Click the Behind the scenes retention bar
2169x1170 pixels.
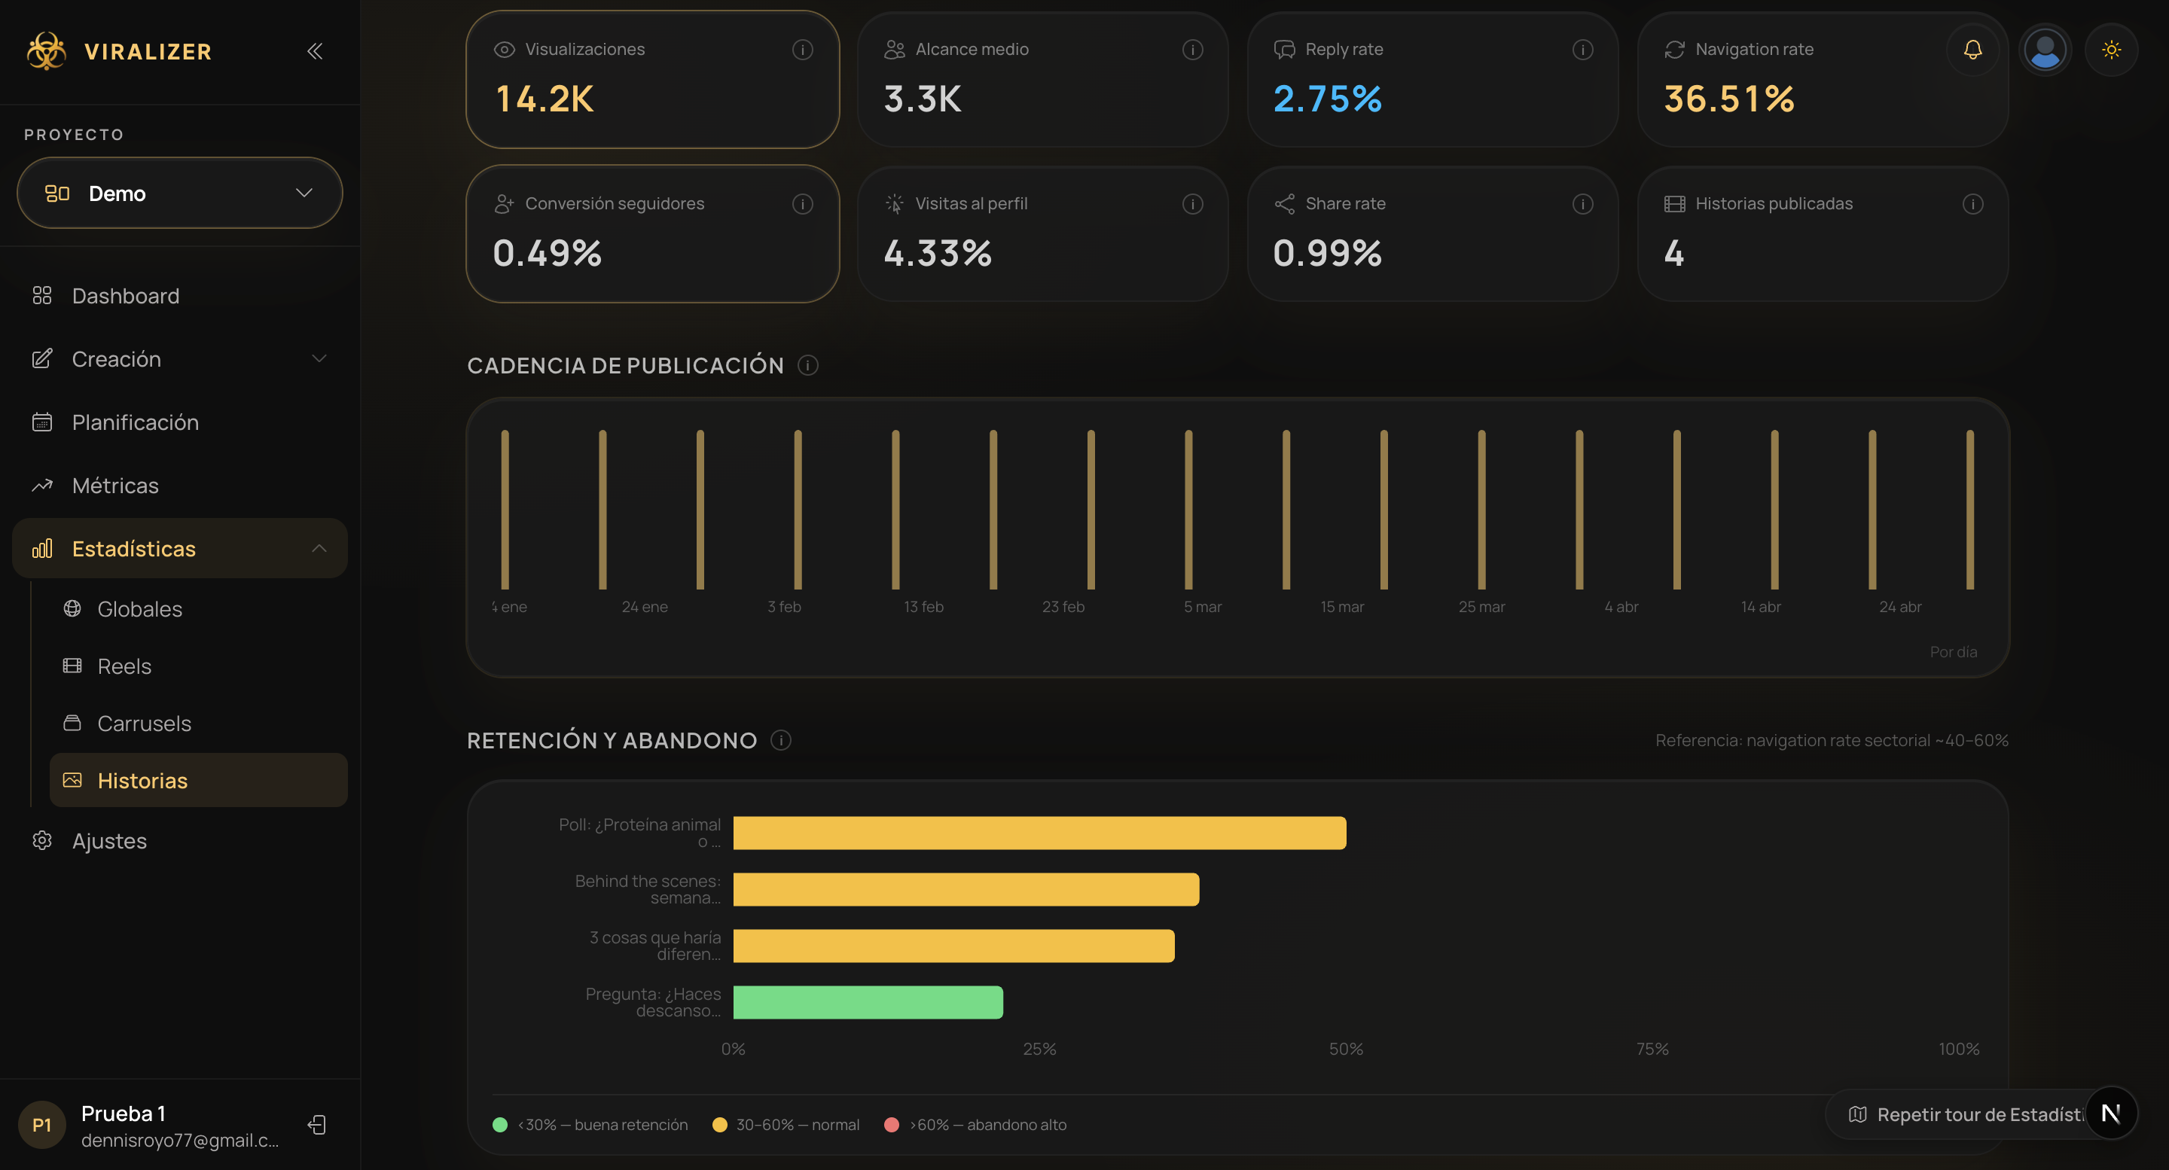[966, 889]
